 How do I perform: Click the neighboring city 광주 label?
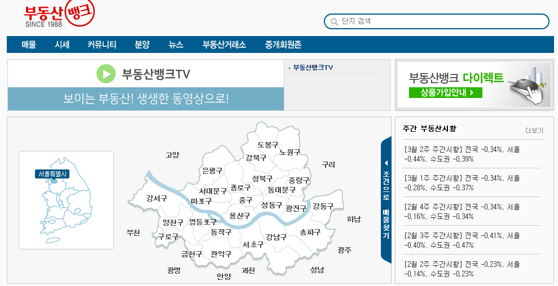coord(345,250)
